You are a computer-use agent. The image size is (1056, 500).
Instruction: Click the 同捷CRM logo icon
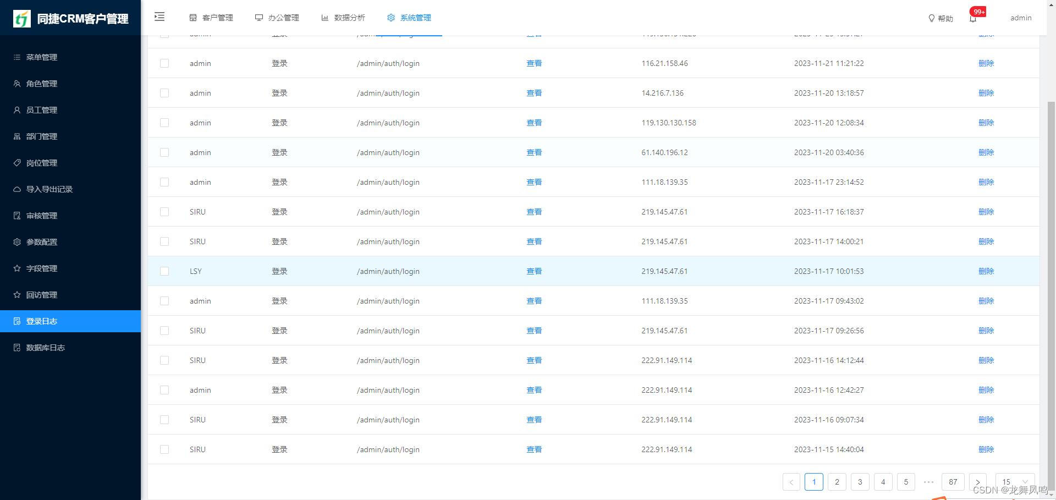coord(22,19)
